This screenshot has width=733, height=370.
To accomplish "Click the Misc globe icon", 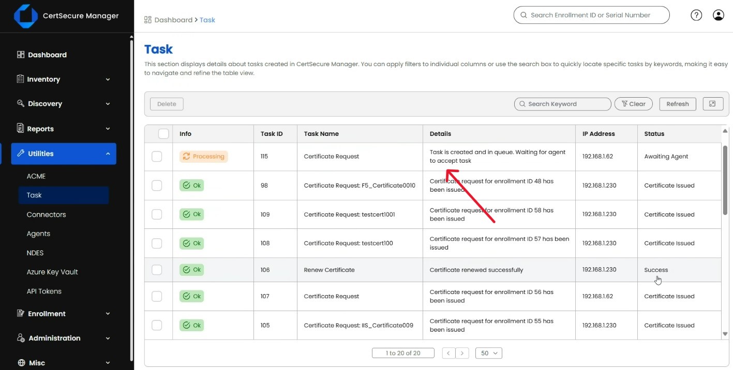I will pyautogui.click(x=21, y=363).
